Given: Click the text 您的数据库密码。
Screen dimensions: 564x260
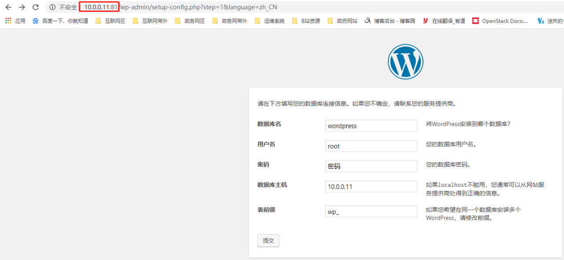Looking at the screenshot, I should 448,164.
